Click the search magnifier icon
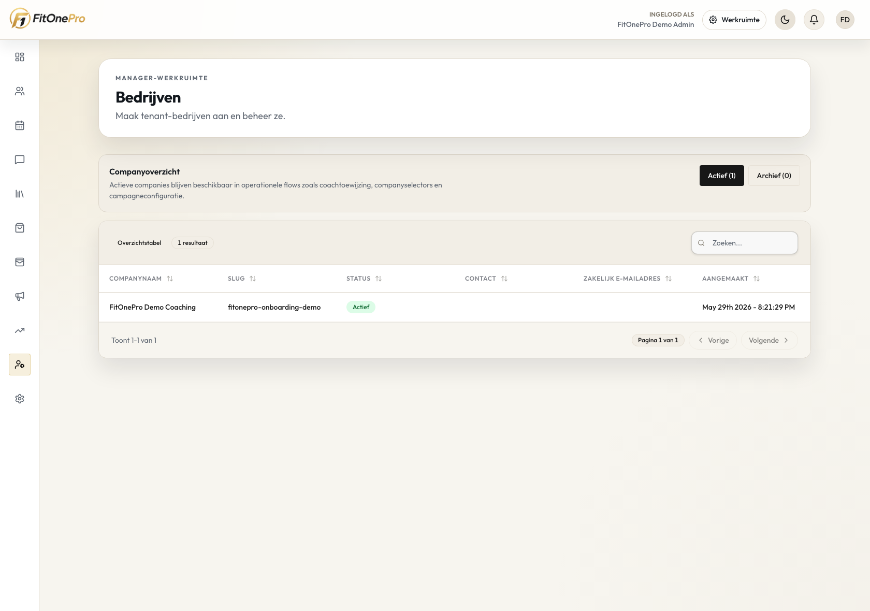The height and width of the screenshot is (611, 870). coord(701,243)
